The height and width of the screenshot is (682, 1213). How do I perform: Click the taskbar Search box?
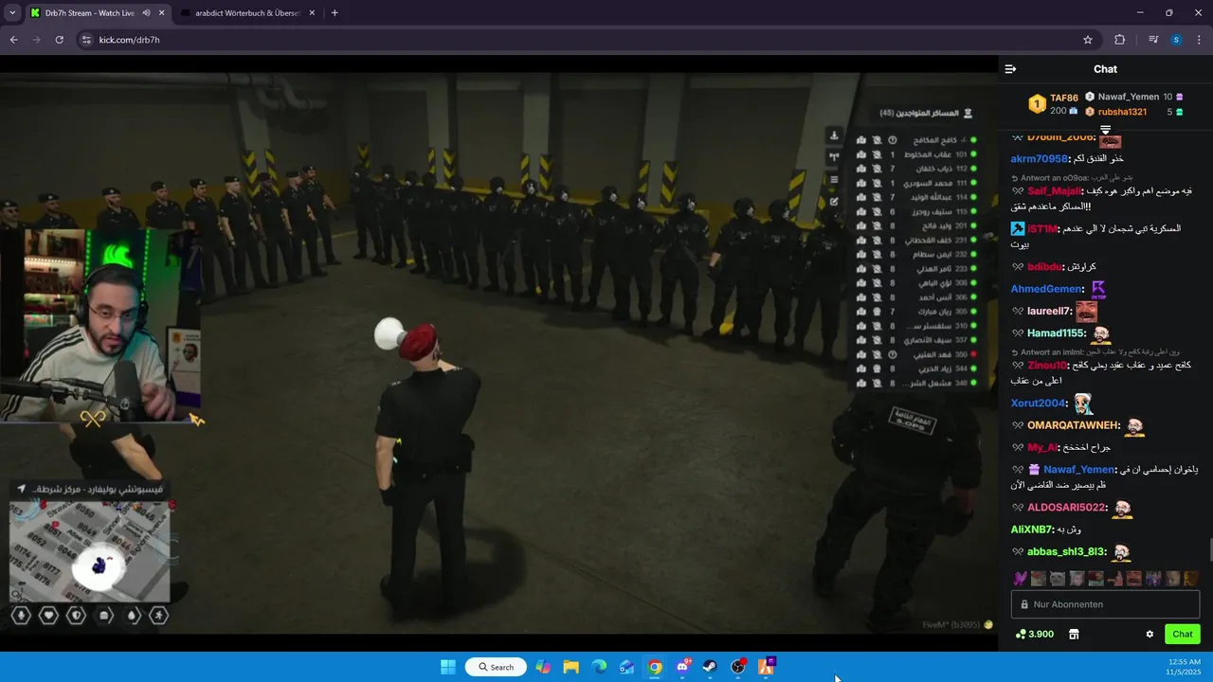(x=496, y=667)
